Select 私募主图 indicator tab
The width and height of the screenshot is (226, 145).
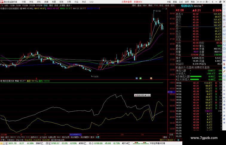click(52, 137)
